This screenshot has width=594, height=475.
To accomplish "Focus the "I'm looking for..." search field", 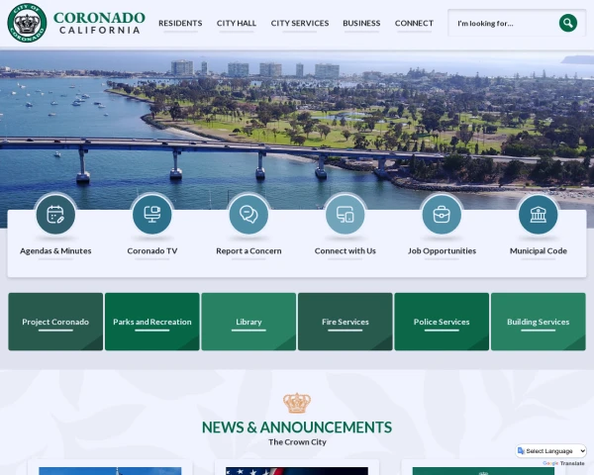I will point(504,23).
